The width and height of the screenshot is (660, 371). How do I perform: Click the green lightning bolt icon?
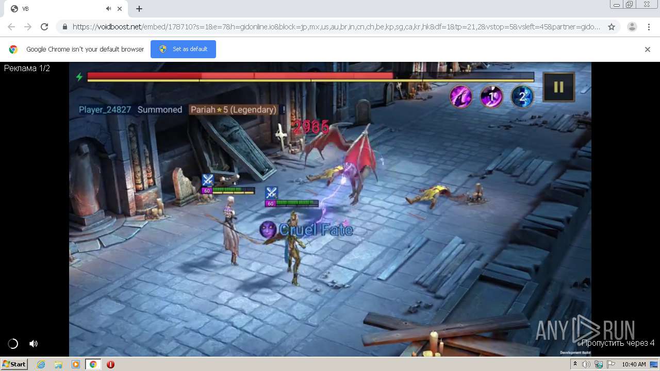click(x=79, y=77)
